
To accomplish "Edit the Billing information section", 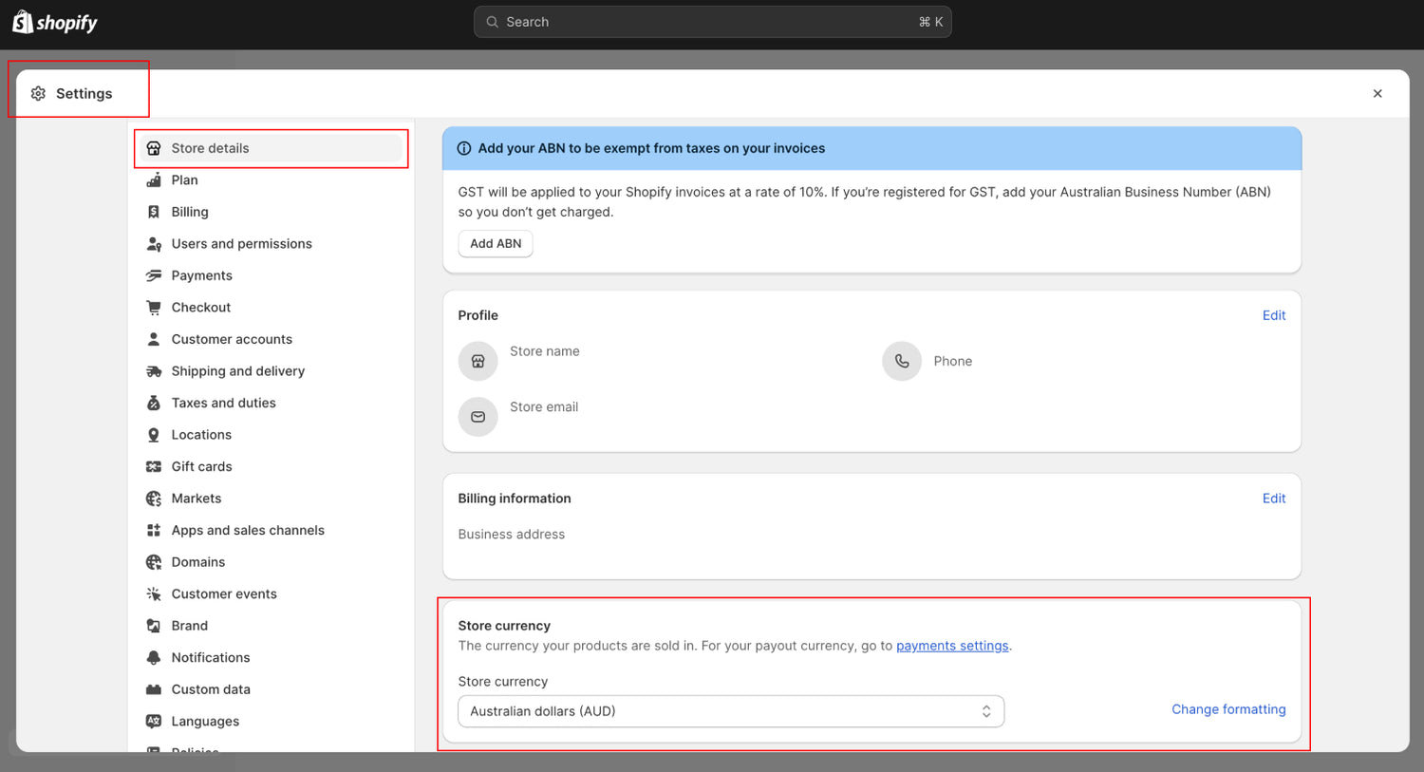I will click(1273, 499).
